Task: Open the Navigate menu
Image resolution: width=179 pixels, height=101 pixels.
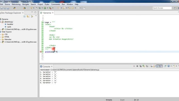Action: 25,4
